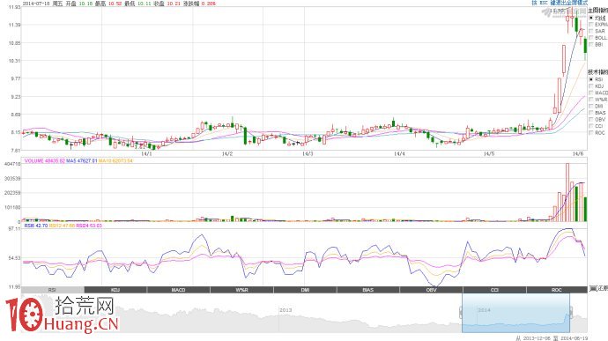The image size is (608, 341).
Task: Switch to the KDJ tab below the chart
Action: point(115,290)
